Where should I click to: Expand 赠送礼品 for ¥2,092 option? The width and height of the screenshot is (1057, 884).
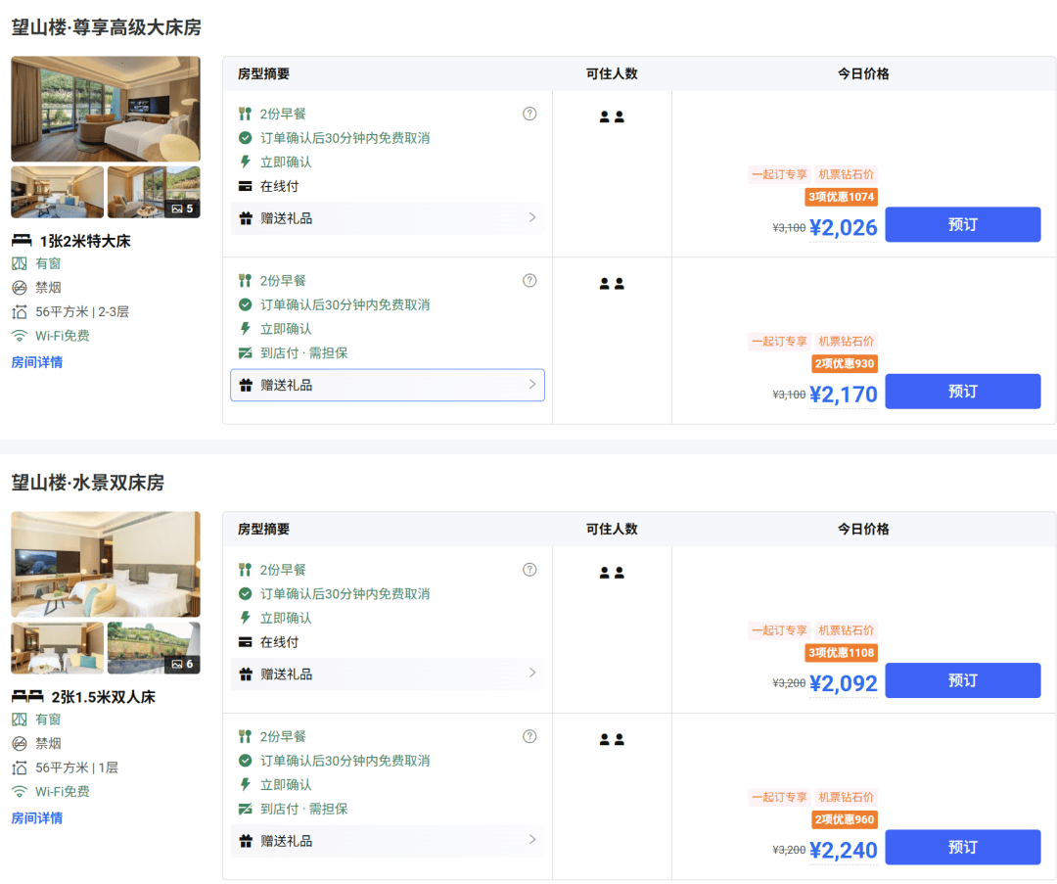[x=388, y=675]
